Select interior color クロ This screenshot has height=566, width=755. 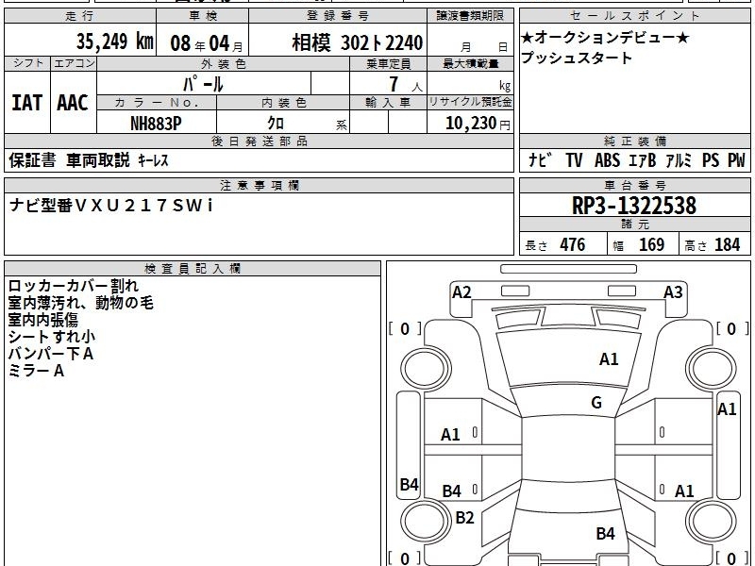tap(276, 124)
